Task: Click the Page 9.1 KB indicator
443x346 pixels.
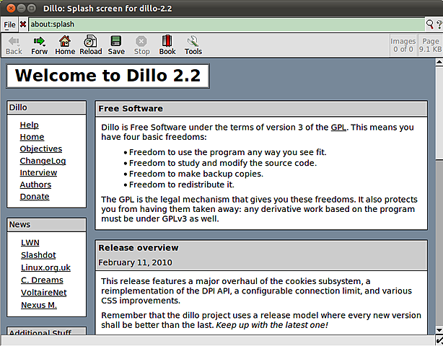Action: click(x=430, y=45)
